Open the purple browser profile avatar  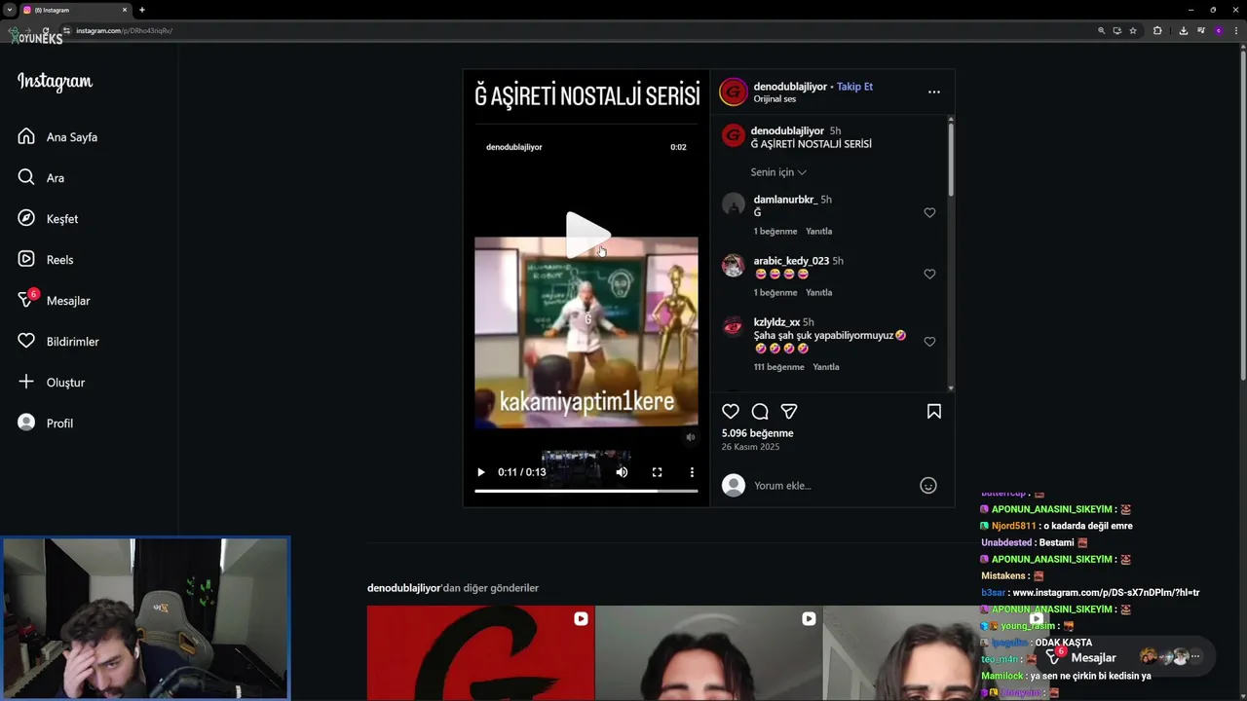tap(1218, 31)
